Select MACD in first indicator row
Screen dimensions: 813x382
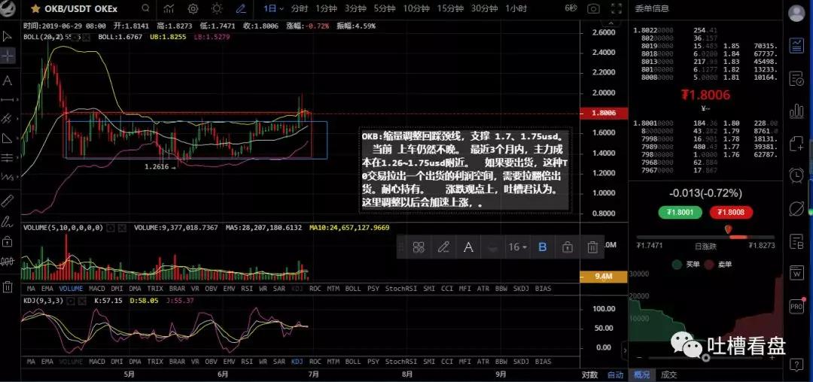(96, 288)
